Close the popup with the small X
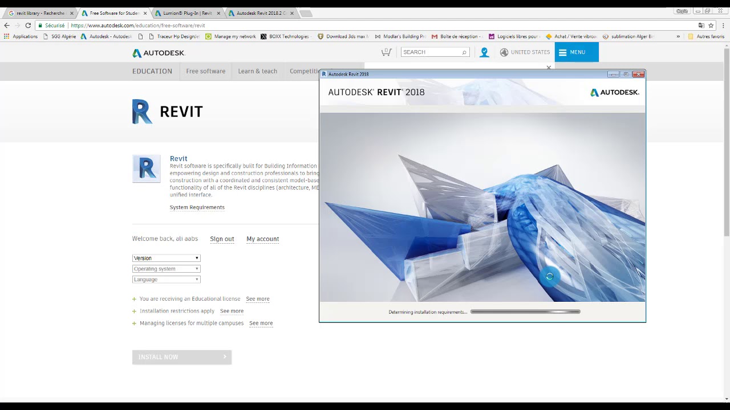 tap(549, 67)
